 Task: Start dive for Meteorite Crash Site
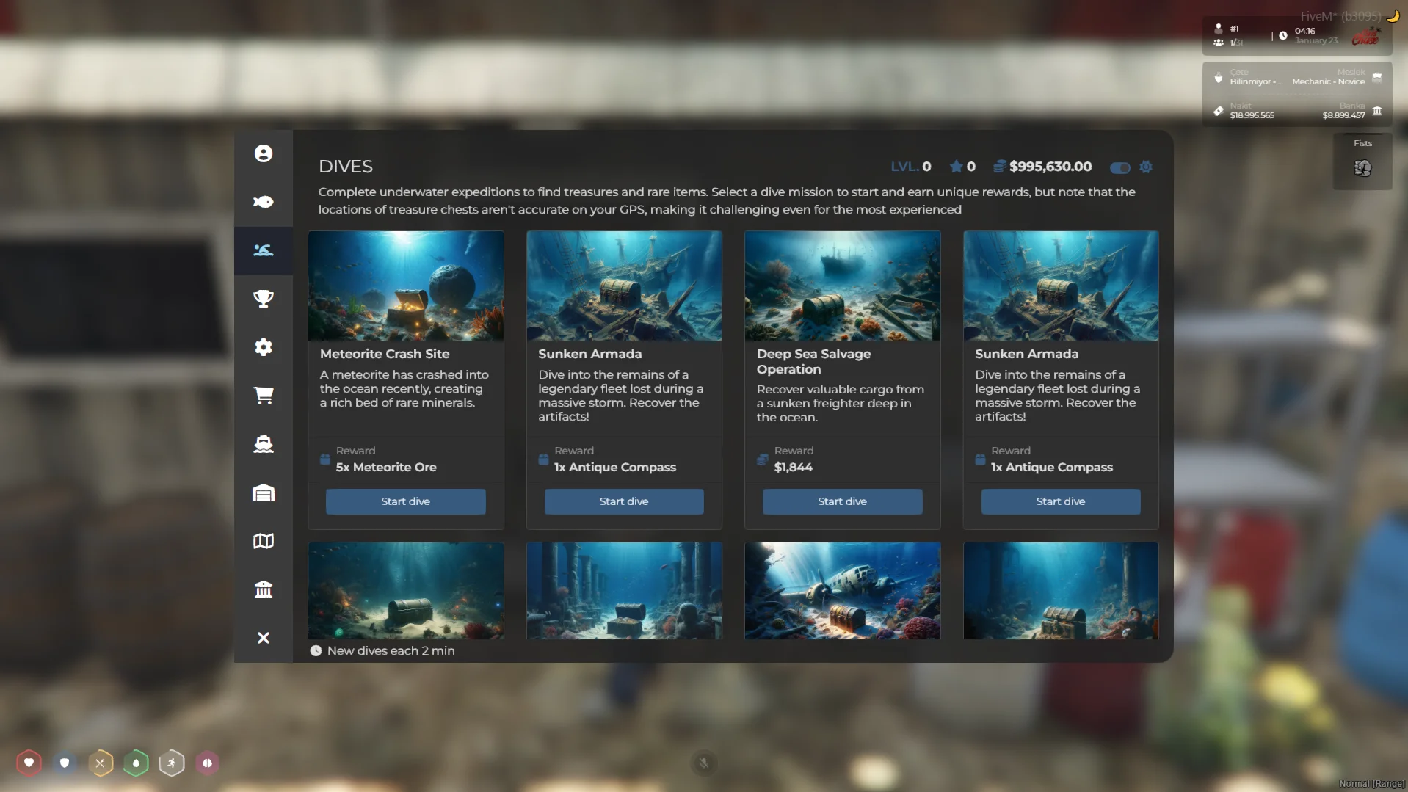(405, 501)
